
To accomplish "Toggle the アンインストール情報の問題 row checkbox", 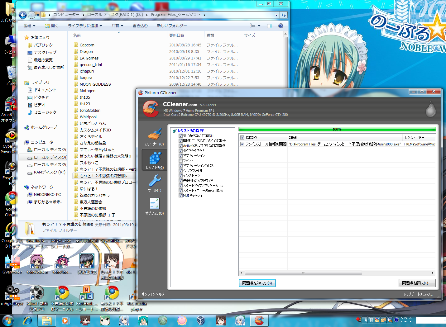I will [x=242, y=144].
